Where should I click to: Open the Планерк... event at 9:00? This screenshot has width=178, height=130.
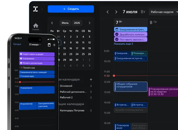click(x=139, y=53)
